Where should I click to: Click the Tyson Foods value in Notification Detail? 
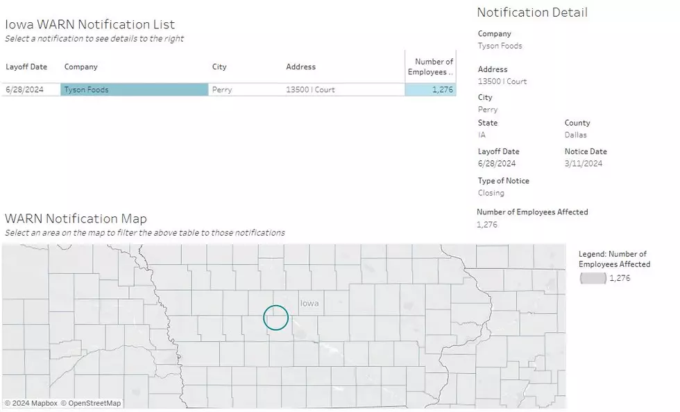click(500, 46)
